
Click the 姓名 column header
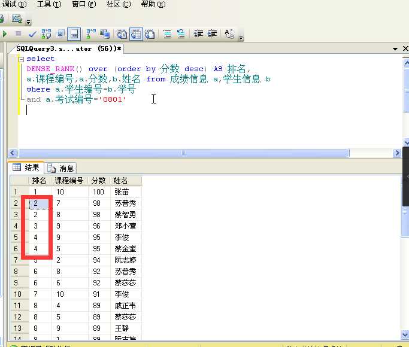[126, 181]
